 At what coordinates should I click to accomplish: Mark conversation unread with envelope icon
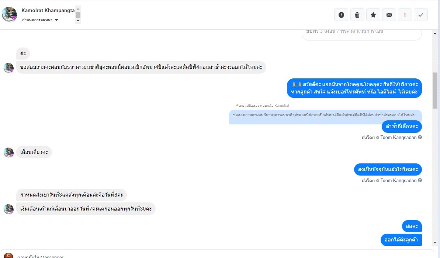pyautogui.click(x=389, y=15)
